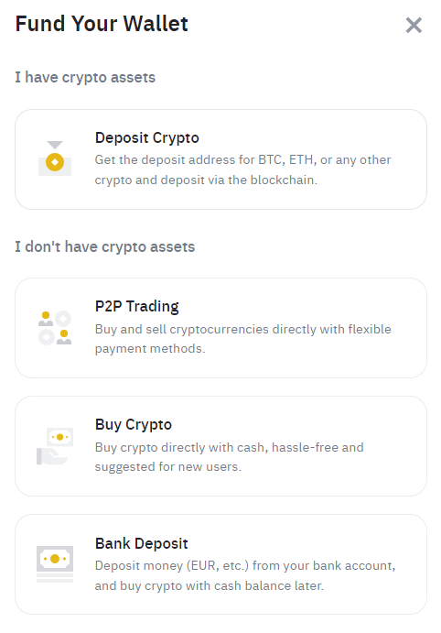
Task: Click the Buy Crypto hand cash icon
Action: tap(55, 446)
